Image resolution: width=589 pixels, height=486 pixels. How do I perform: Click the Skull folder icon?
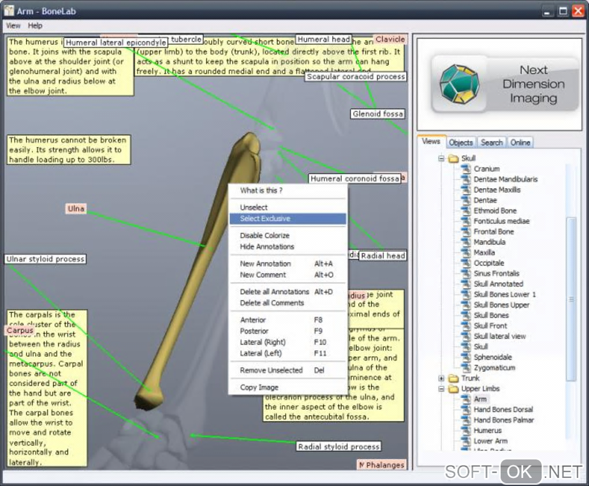pos(453,159)
